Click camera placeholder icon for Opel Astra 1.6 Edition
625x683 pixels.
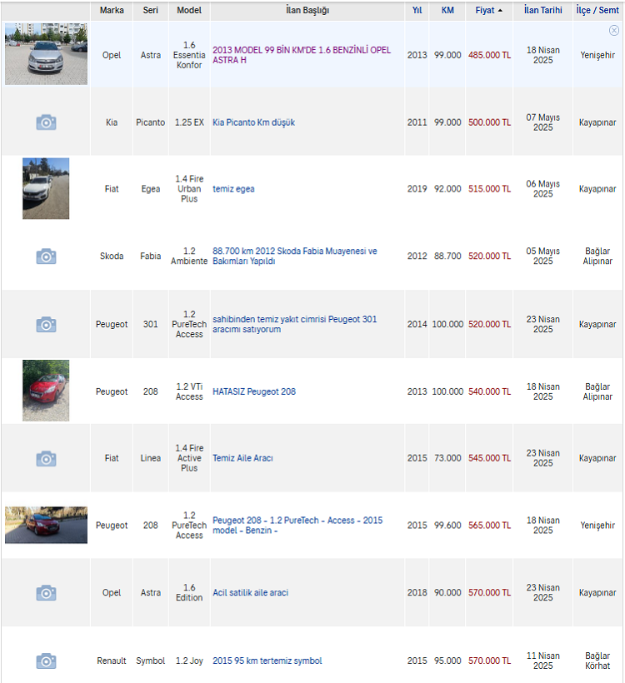tap(46, 593)
